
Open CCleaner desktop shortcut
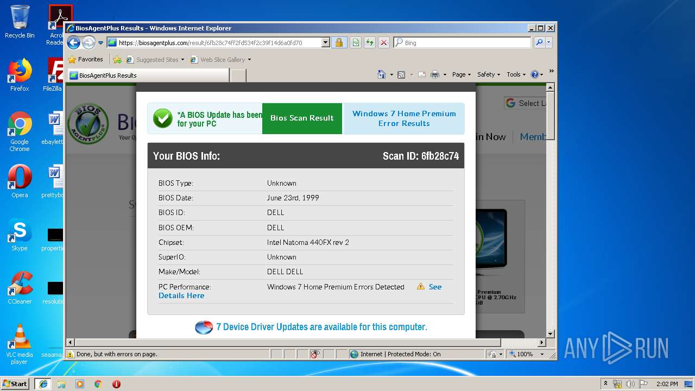coord(20,288)
